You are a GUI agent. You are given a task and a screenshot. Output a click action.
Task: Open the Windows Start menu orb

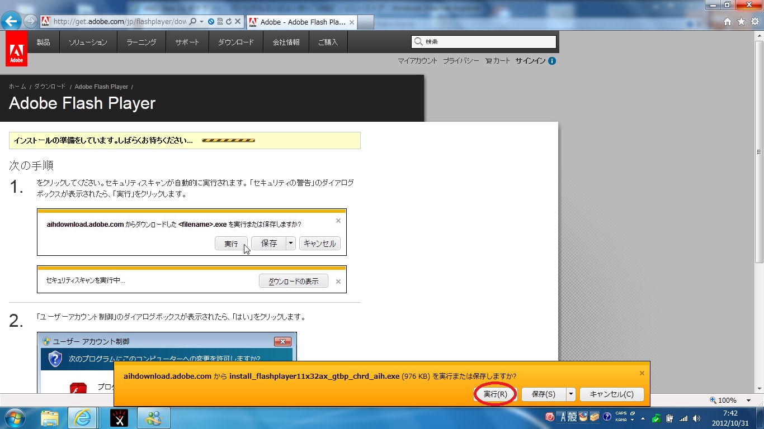click(x=14, y=417)
